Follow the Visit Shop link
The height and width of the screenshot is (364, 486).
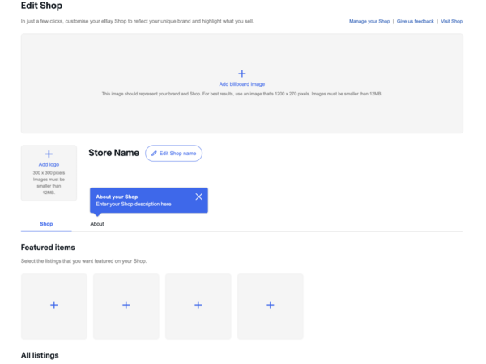coord(451,21)
